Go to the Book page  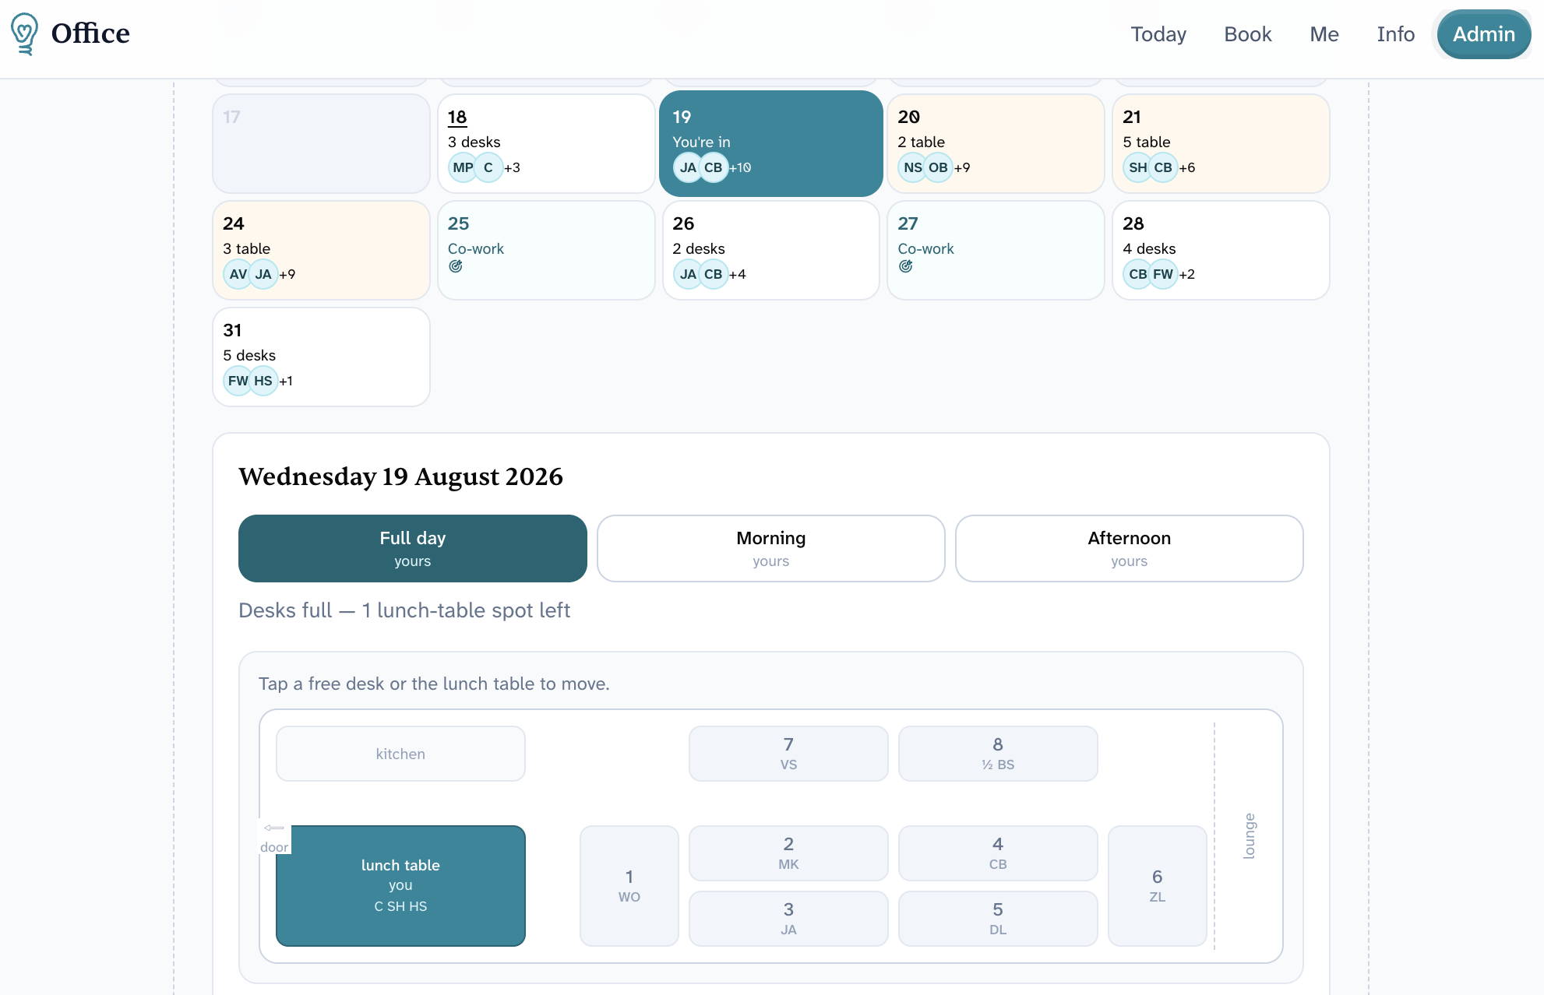(x=1248, y=34)
